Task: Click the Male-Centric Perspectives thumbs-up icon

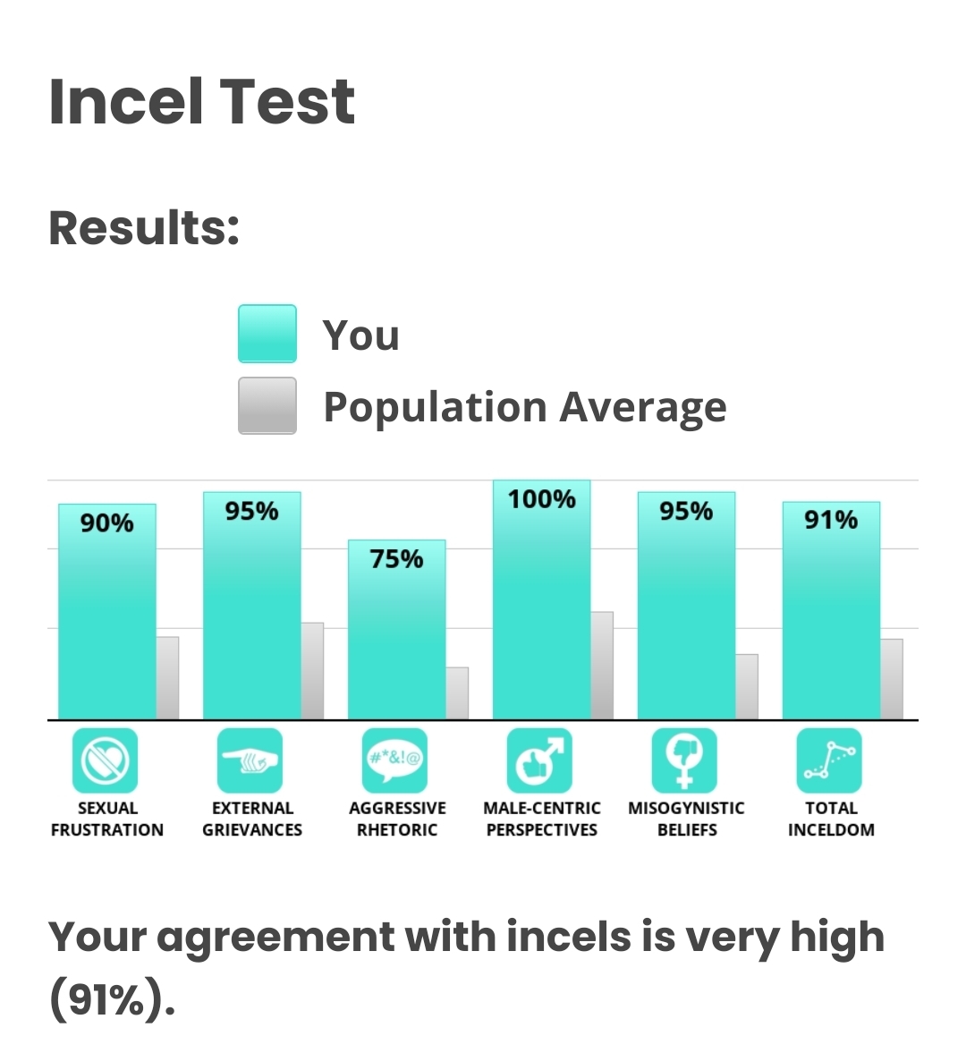Action: [539, 760]
